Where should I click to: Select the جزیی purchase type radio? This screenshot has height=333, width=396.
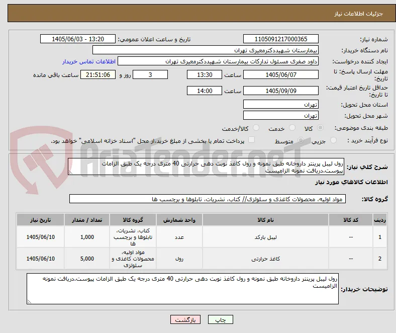tap(333, 140)
